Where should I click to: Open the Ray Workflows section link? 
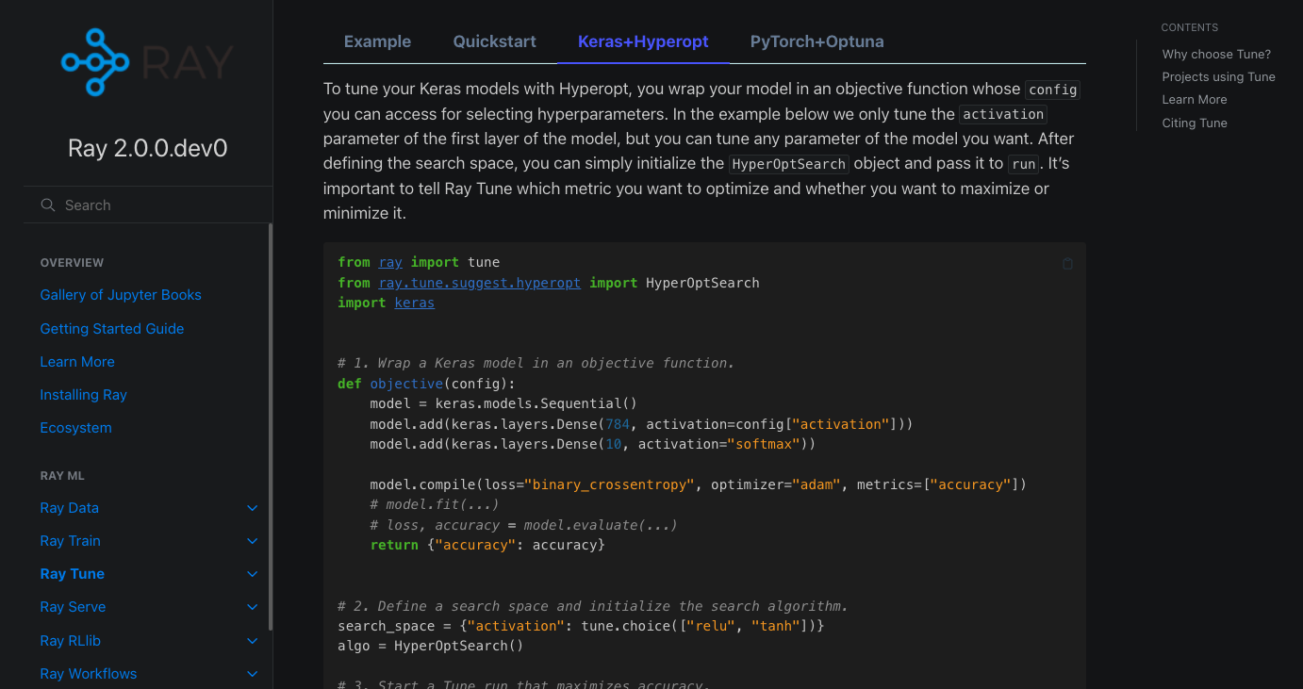[88, 674]
